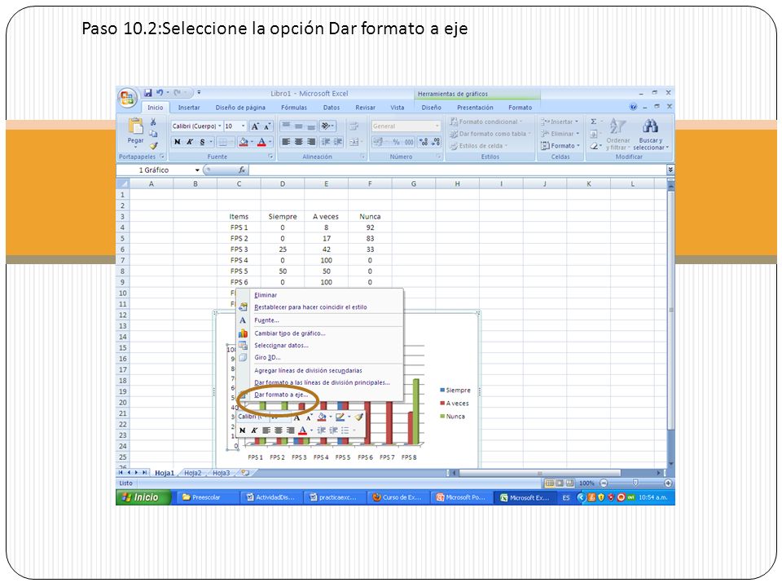Expand the formula bar chevron
782x587 pixels.
670,170
